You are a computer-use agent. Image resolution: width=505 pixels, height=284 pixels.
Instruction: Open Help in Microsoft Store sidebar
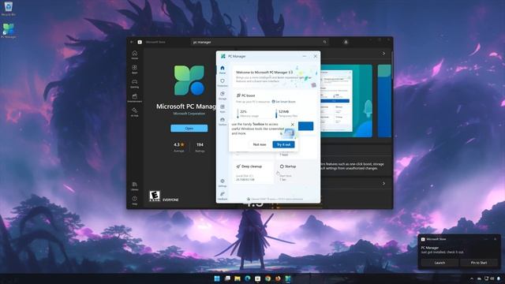[x=135, y=200]
